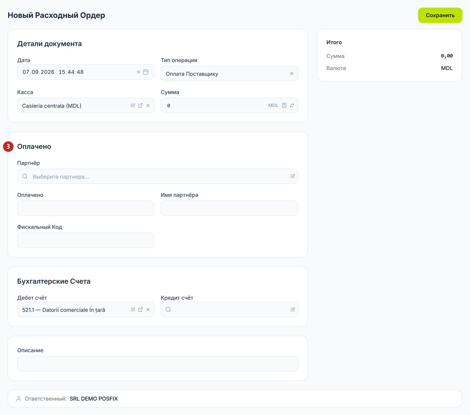Viewport: 470px width, 415px height.
Task: Click the currency swap icon in Сумма
Action: point(292,105)
